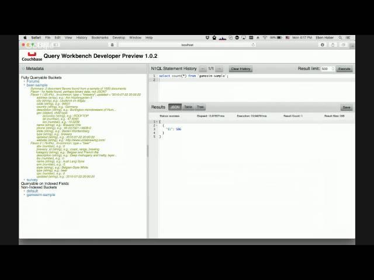Click 'Non-Indexed Buckets' heading
The width and height of the screenshot is (374, 280).
39,187
